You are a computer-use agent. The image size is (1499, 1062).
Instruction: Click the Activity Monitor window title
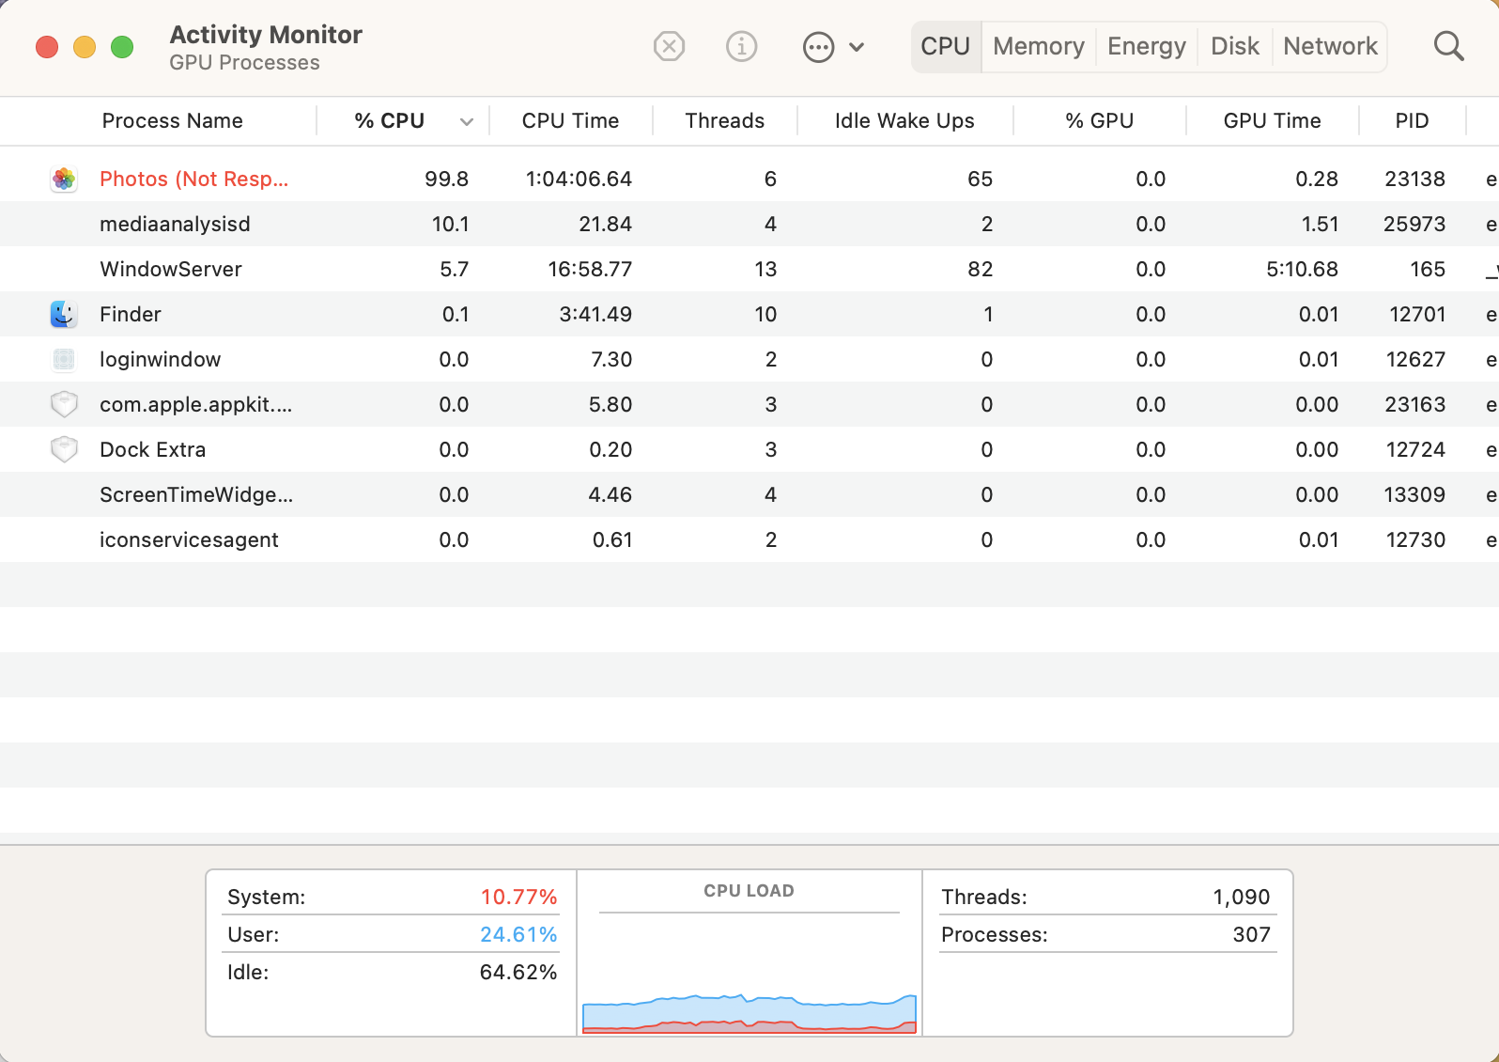pos(266,35)
